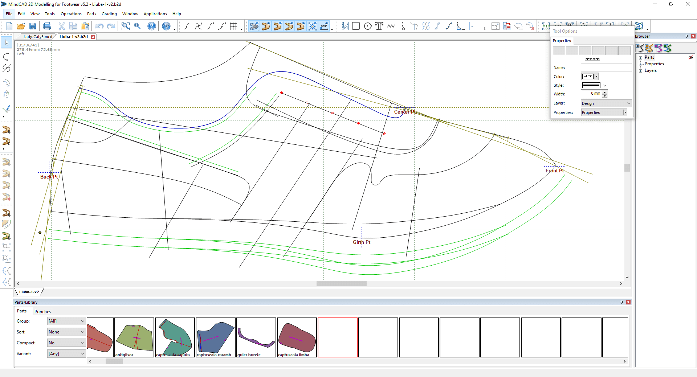
Task: Click the Save floppy disk icon
Action: 33,26
